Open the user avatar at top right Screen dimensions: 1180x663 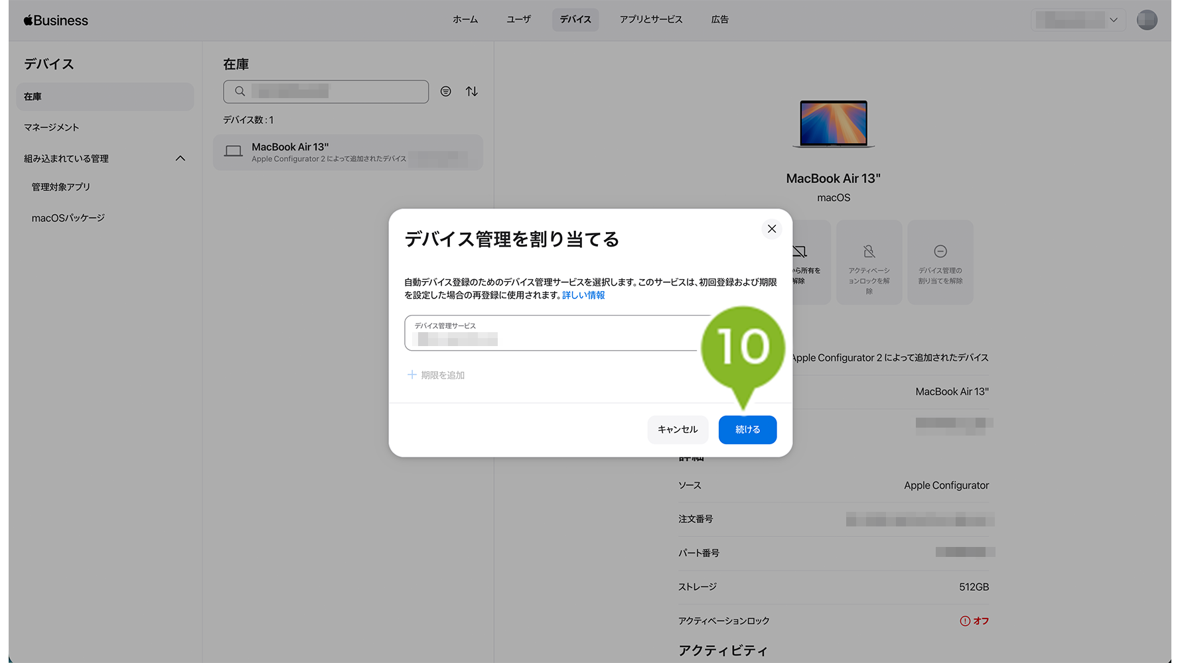[x=1146, y=20]
